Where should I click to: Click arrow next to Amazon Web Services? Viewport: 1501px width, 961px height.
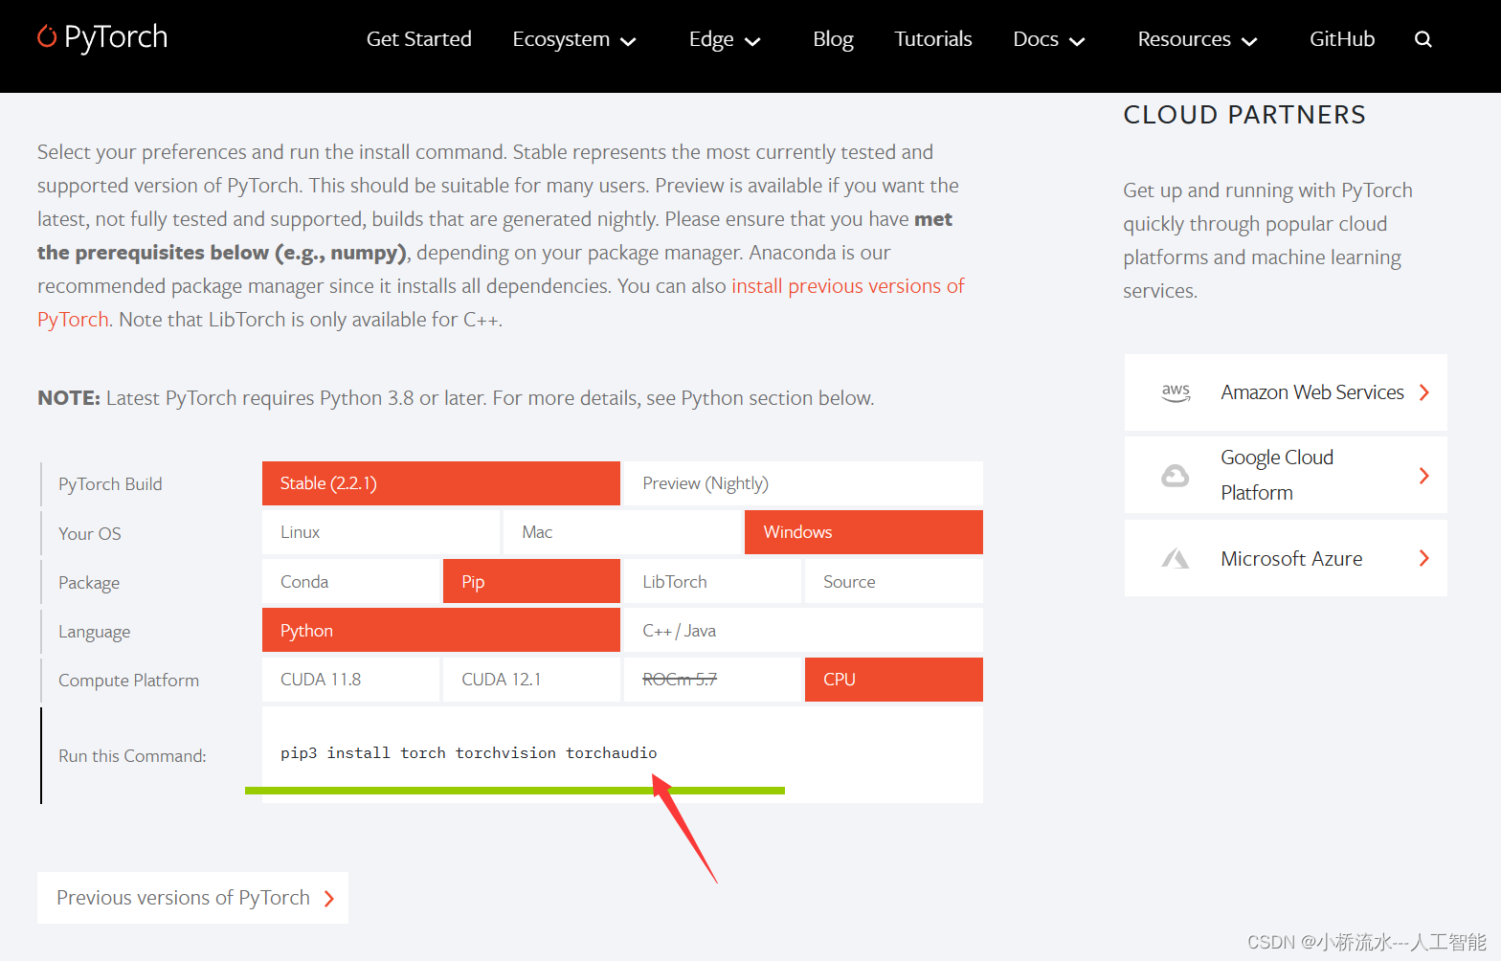1424,392
